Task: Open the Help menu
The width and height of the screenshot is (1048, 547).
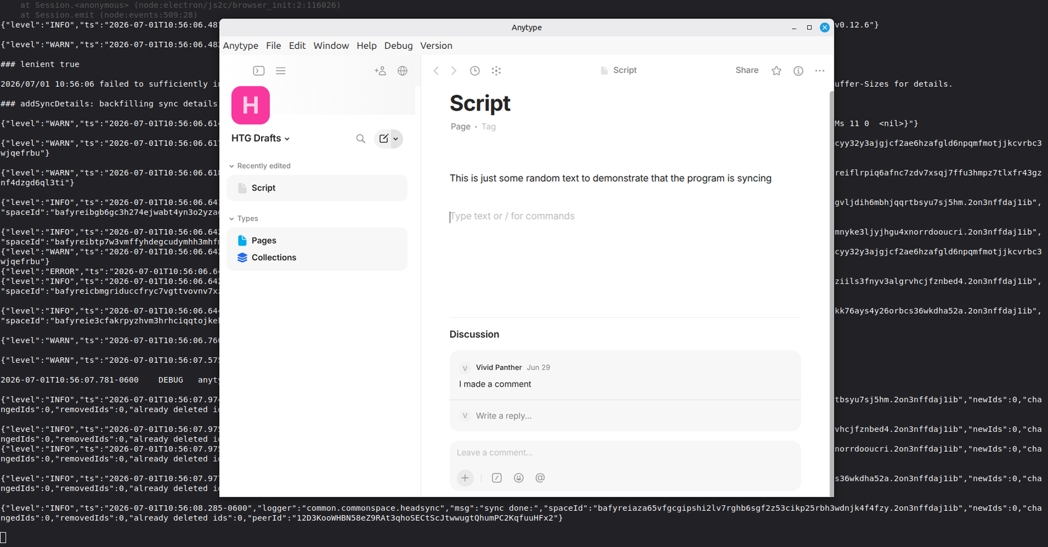Action: 366,46
